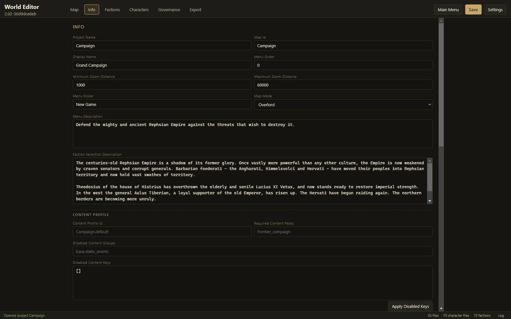Click the Display Name field Grand Campaign
This screenshot has width=511, height=319.
[162, 65]
